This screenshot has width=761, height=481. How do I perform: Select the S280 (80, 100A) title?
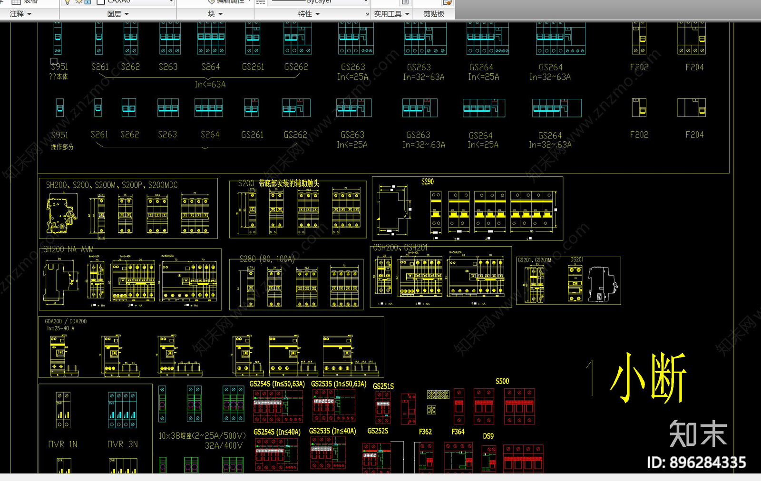point(267,259)
